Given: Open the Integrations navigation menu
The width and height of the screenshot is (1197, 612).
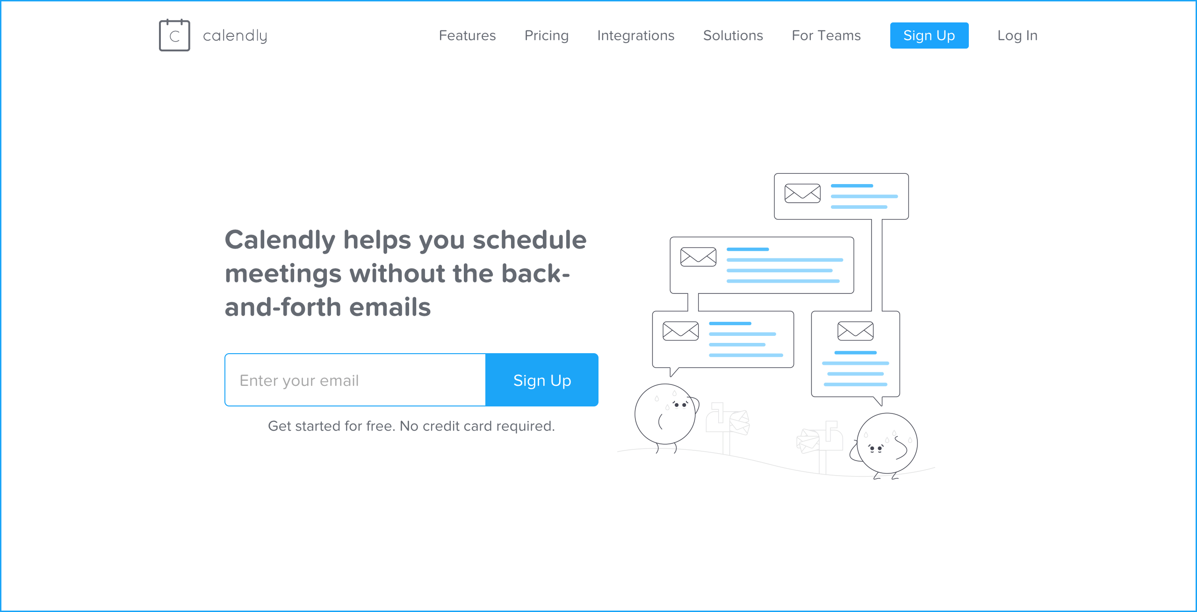Looking at the screenshot, I should [x=634, y=35].
